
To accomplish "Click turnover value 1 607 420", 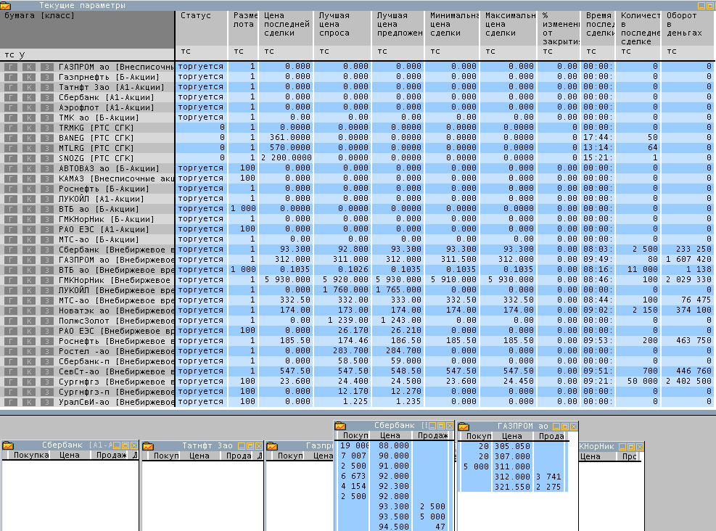I will pos(688,260).
